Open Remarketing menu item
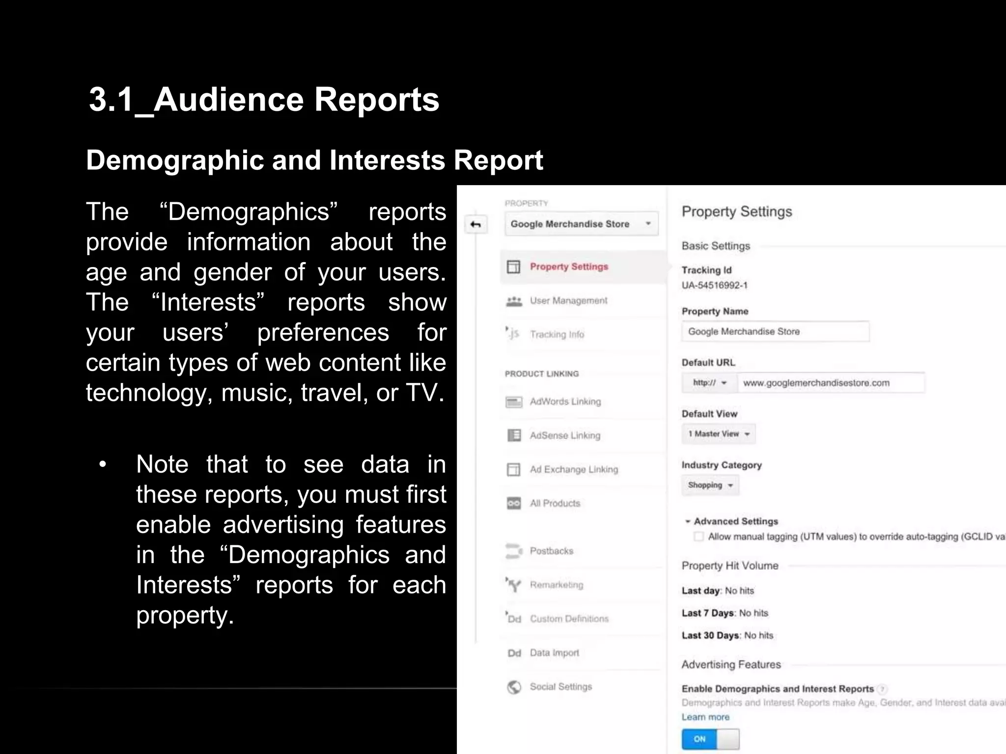Viewport: 1006px width, 754px height. coord(583,585)
